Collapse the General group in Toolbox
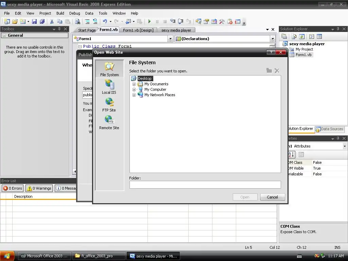 point(4,35)
